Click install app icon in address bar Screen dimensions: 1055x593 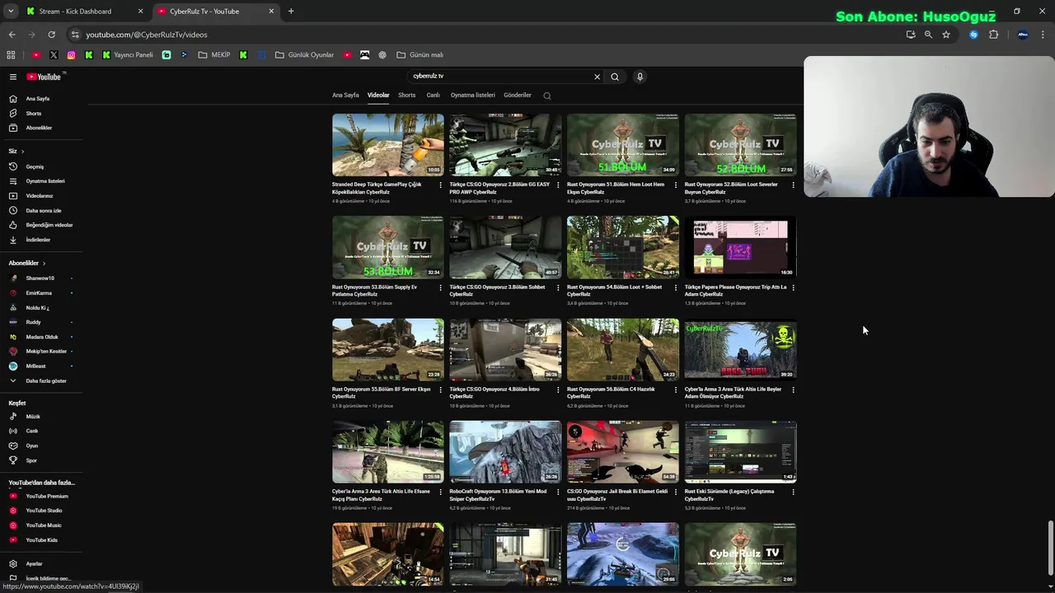pos(910,35)
